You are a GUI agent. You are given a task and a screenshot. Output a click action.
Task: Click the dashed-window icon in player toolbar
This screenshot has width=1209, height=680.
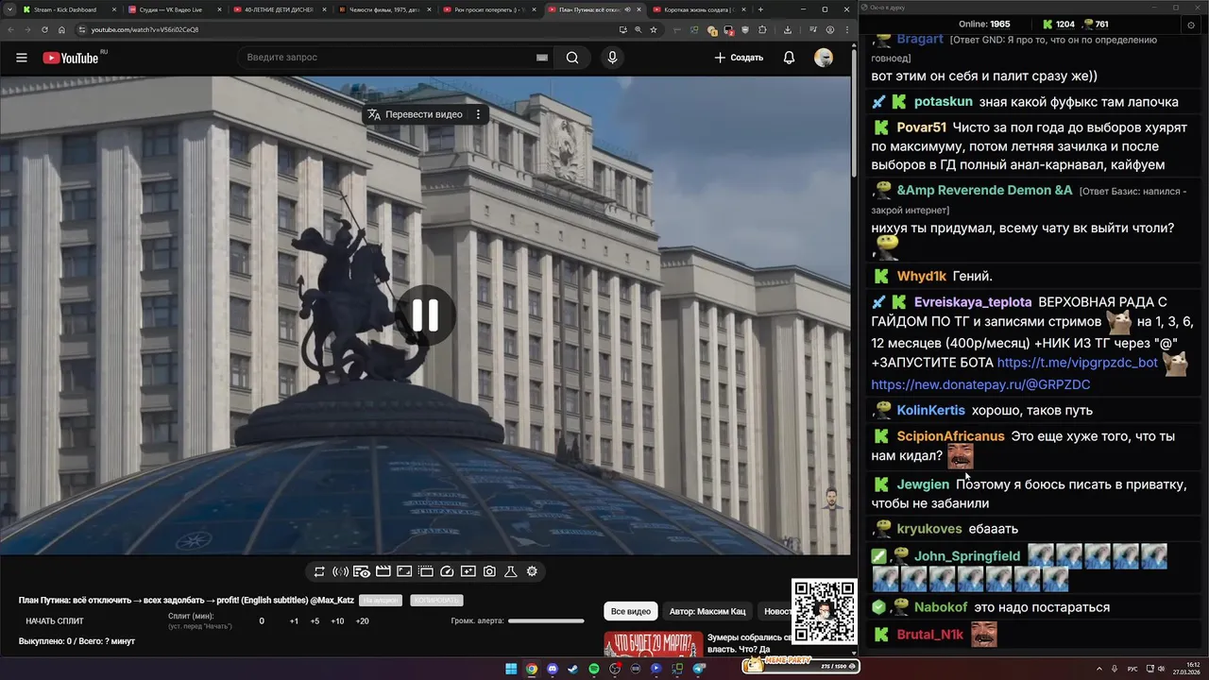pyautogui.click(x=426, y=571)
